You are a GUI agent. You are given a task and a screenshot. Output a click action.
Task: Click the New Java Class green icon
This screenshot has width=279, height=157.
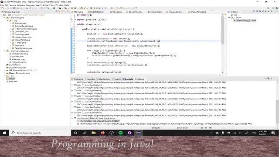75,8
